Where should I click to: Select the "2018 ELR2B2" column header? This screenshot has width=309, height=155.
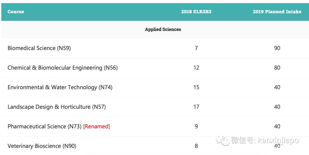[196, 12]
